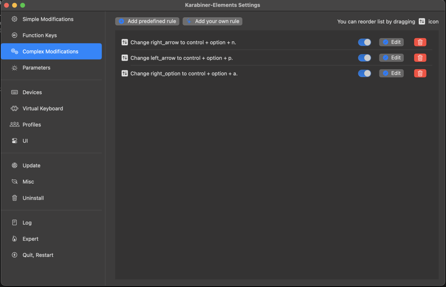Click text 'Change left_arrow to control + option + p.'
This screenshot has width=446, height=287.
pyautogui.click(x=182, y=58)
